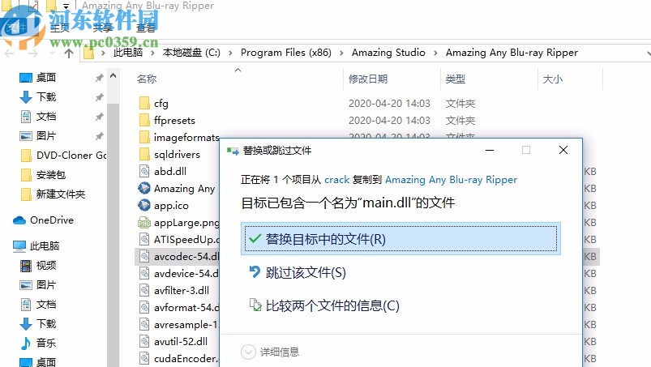Click 文件夹 type cell for ffpresets
This screenshot has width=651, height=367.
[x=460, y=120]
